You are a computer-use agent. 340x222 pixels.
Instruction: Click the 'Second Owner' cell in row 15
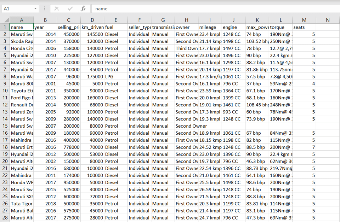click(x=187, y=126)
